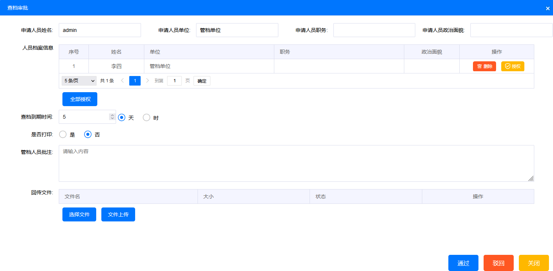Select the 天 radio button
This screenshot has height=271, width=553.
click(122, 118)
